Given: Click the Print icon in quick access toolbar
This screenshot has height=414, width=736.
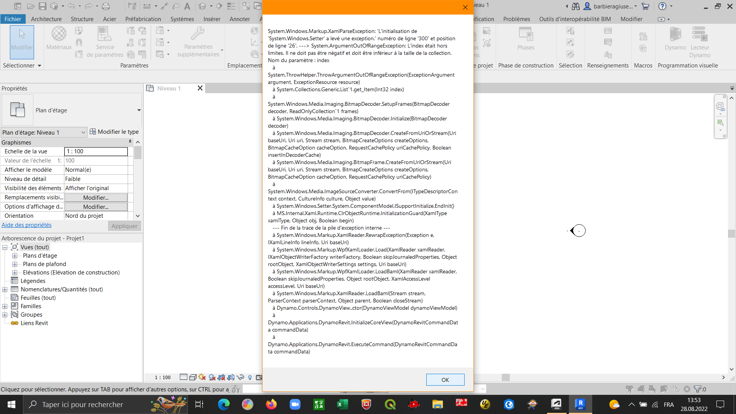Looking at the screenshot, I should click(x=106, y=6).
